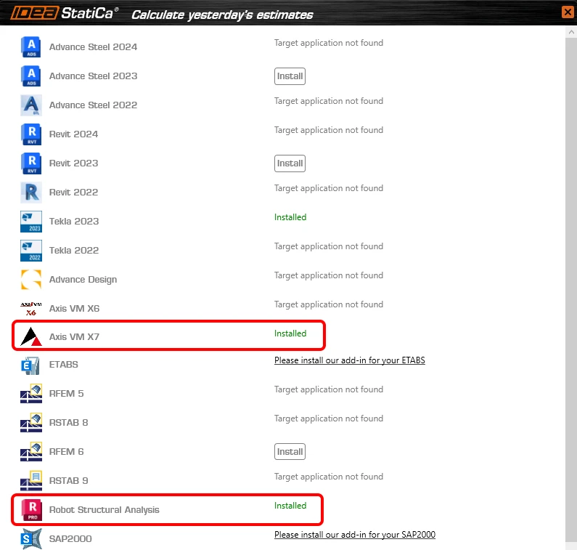Select the Tekla 2022 label
Screen dimensions: 577x550
74,251
